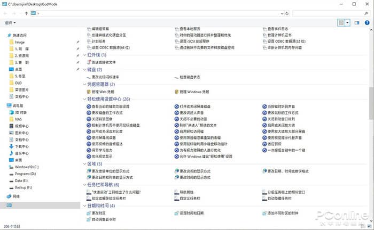Click the pin icon beside Image folder
Viewport: 374px width, 230px height.
click(78, 42)
